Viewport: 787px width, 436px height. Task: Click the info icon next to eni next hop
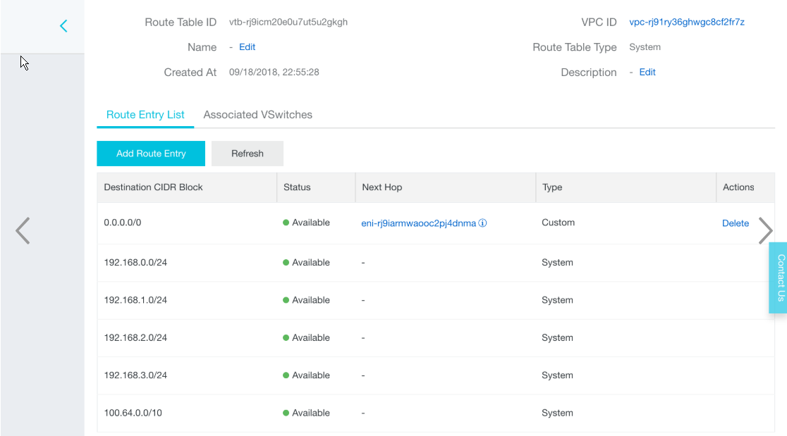coord(483,223)
